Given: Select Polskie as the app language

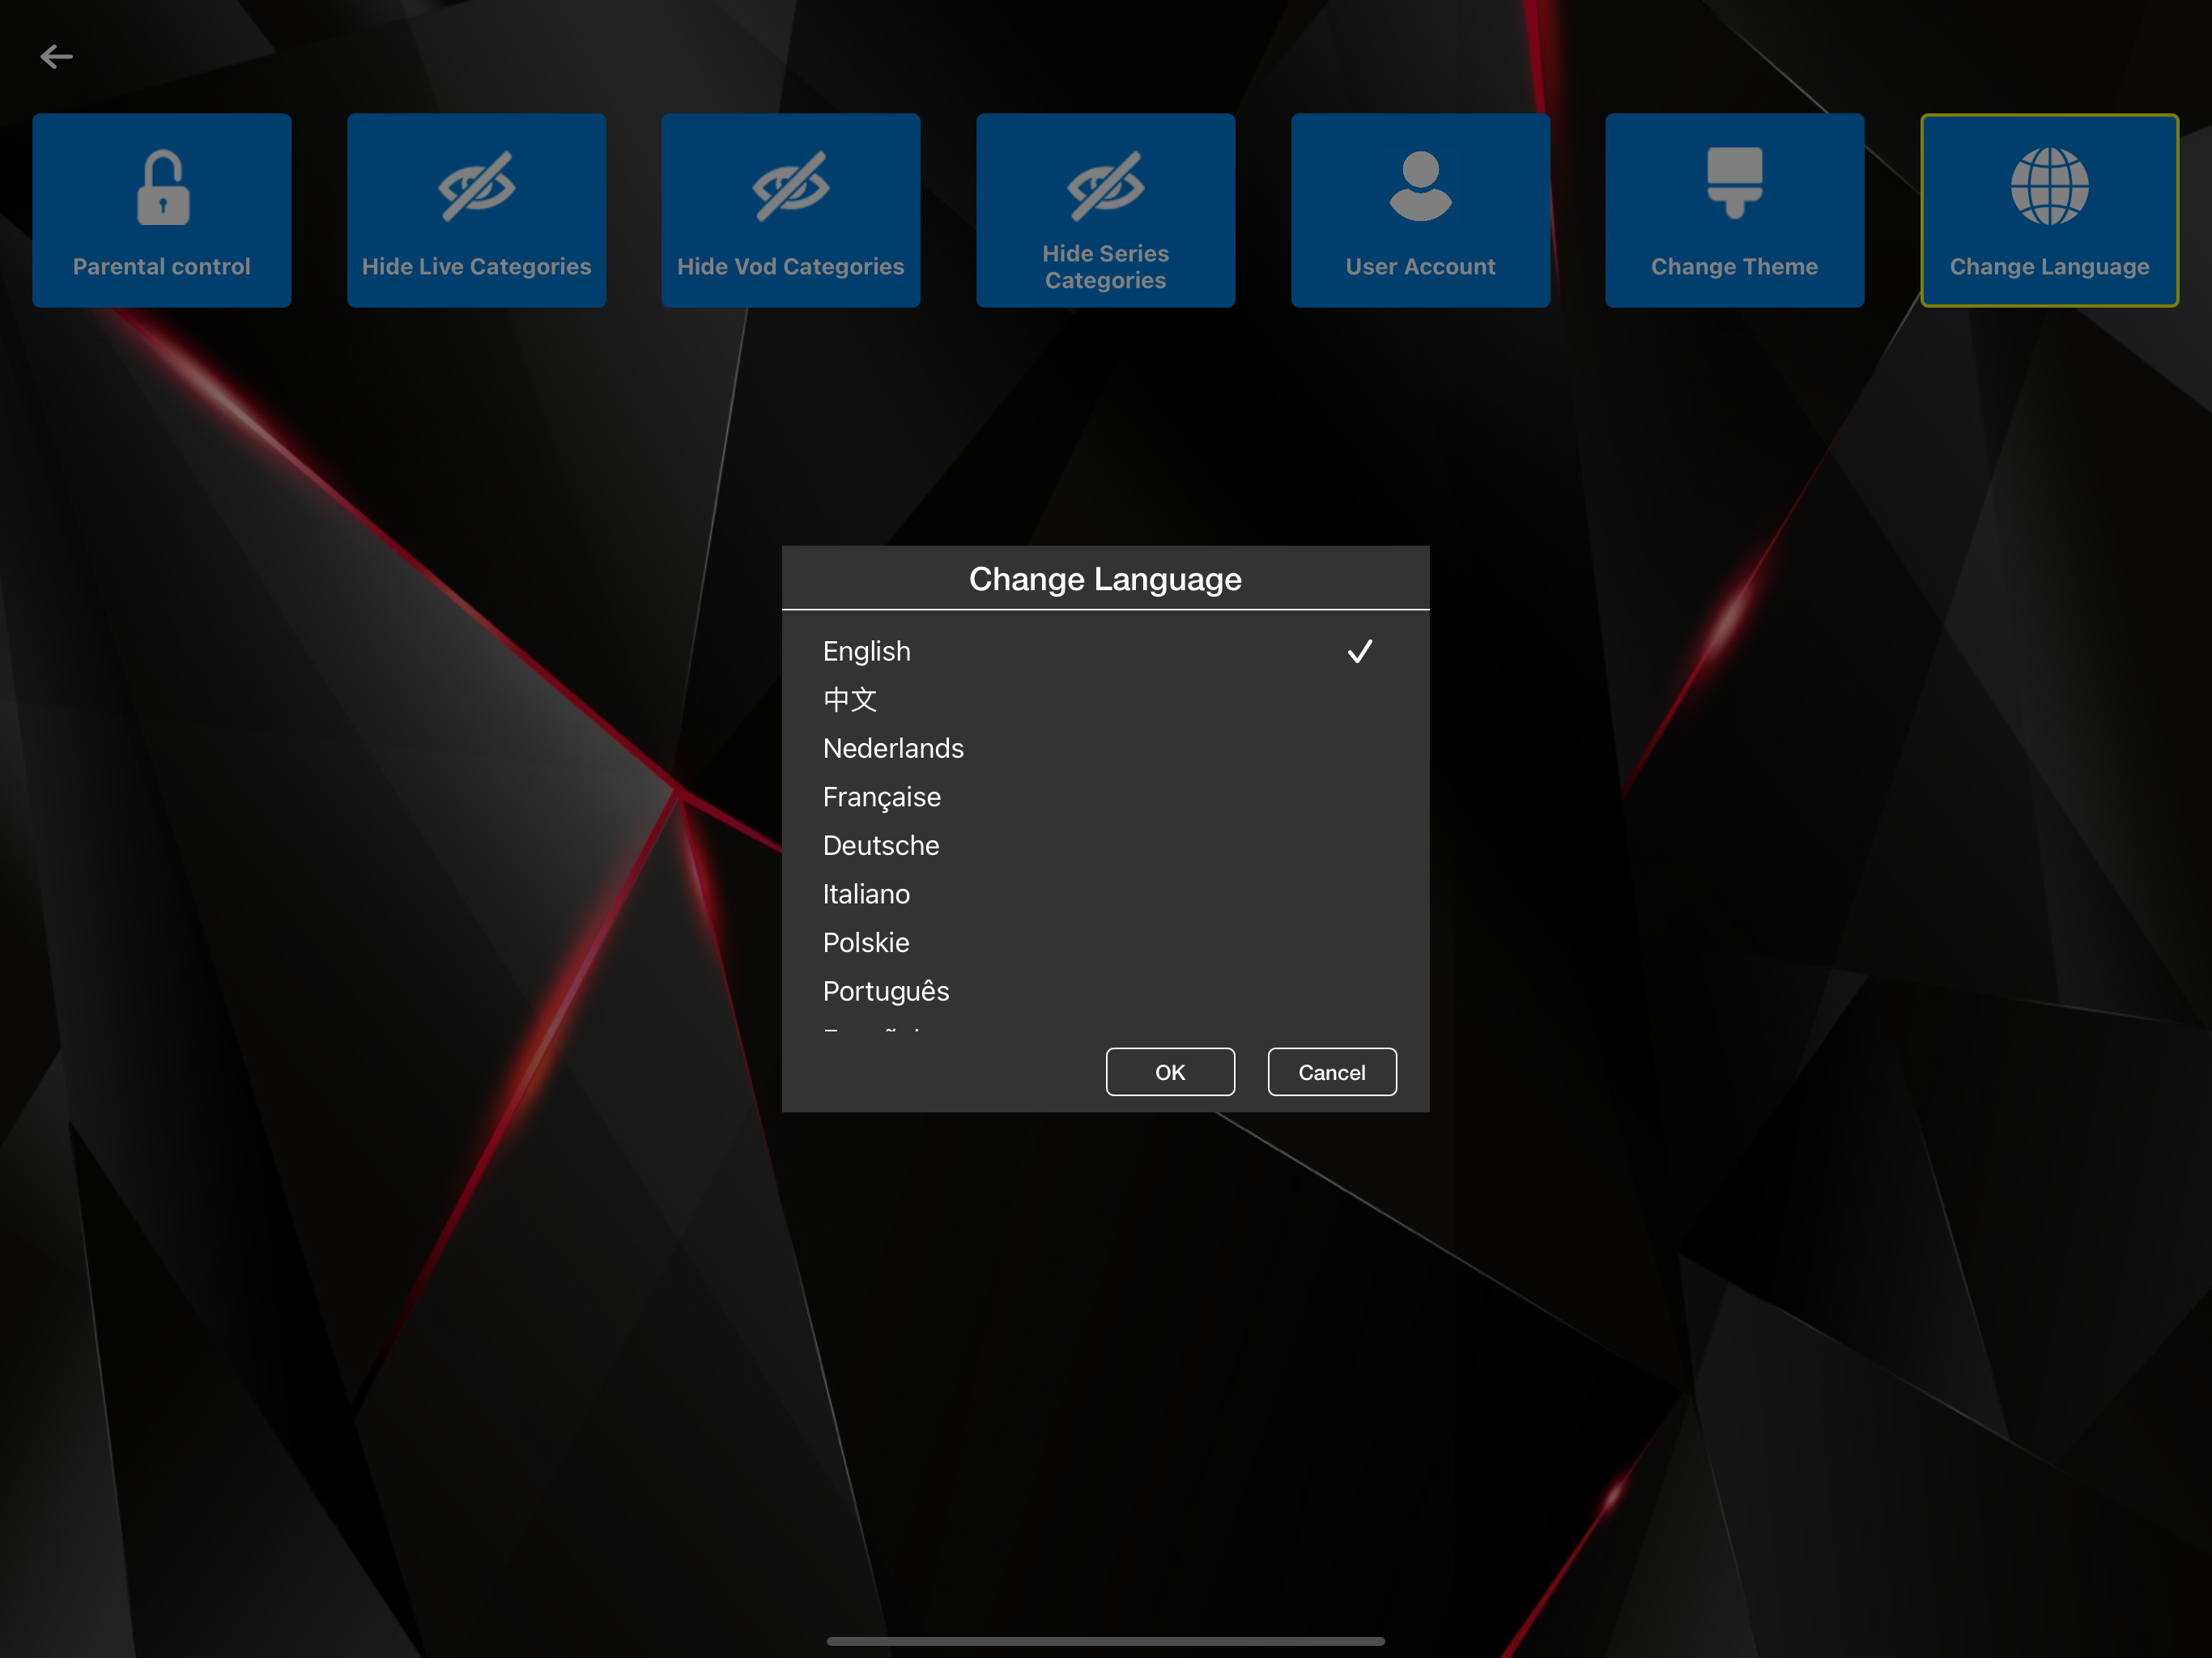Looking at the screenshot, I should pyautogui.click(x=865, y=942).
